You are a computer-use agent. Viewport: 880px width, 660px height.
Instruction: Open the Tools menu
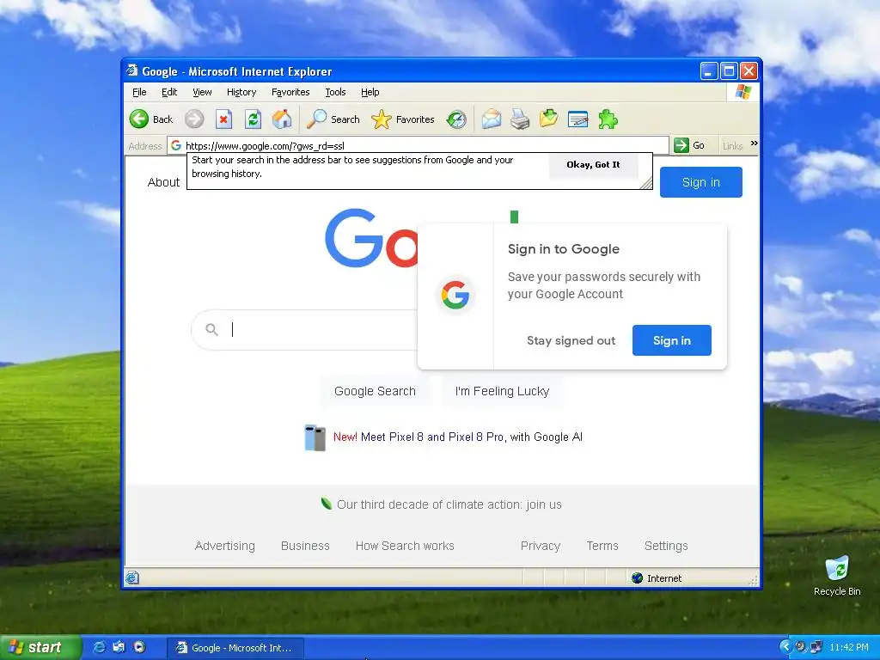click(x=335, y=92)
